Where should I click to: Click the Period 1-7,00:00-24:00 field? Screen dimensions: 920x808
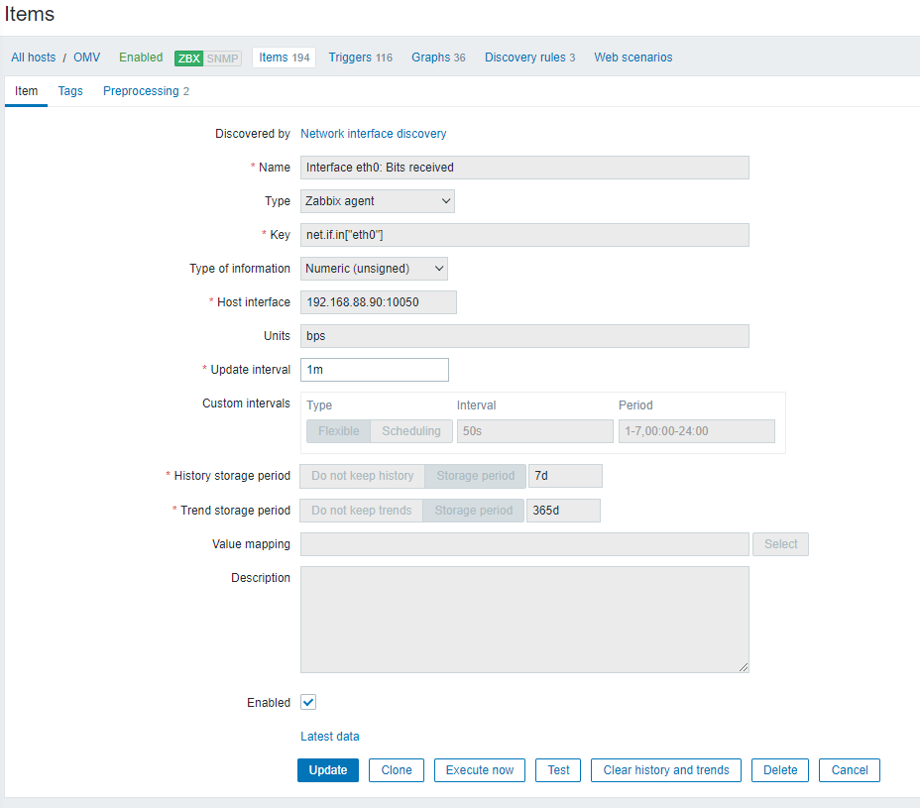pyautogui.click(x=697, y=431)
